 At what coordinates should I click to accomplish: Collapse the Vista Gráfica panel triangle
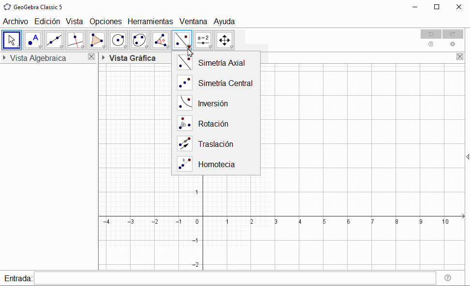click(x=103, y=58)
